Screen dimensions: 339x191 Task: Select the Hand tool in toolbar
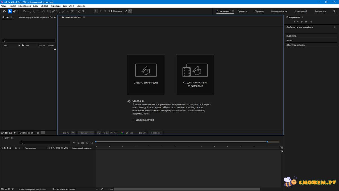pos(14,11)
